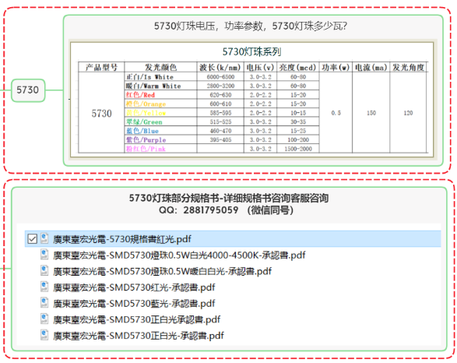Click brightness value 1500-2000 in Pink row
The image size is (457, 363).
pyautogui.click(x=298, y=149)
